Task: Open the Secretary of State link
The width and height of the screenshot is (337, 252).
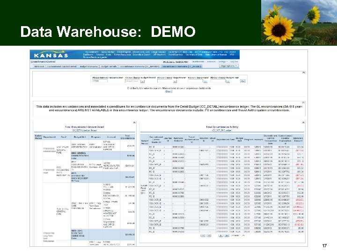Action: (194, 55)
